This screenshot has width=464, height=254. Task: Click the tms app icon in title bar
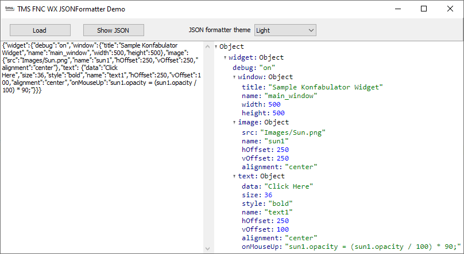pyautogui.click(x=10, y=9)
